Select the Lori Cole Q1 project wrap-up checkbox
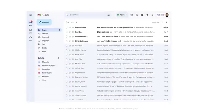 [x=67, y=32]
